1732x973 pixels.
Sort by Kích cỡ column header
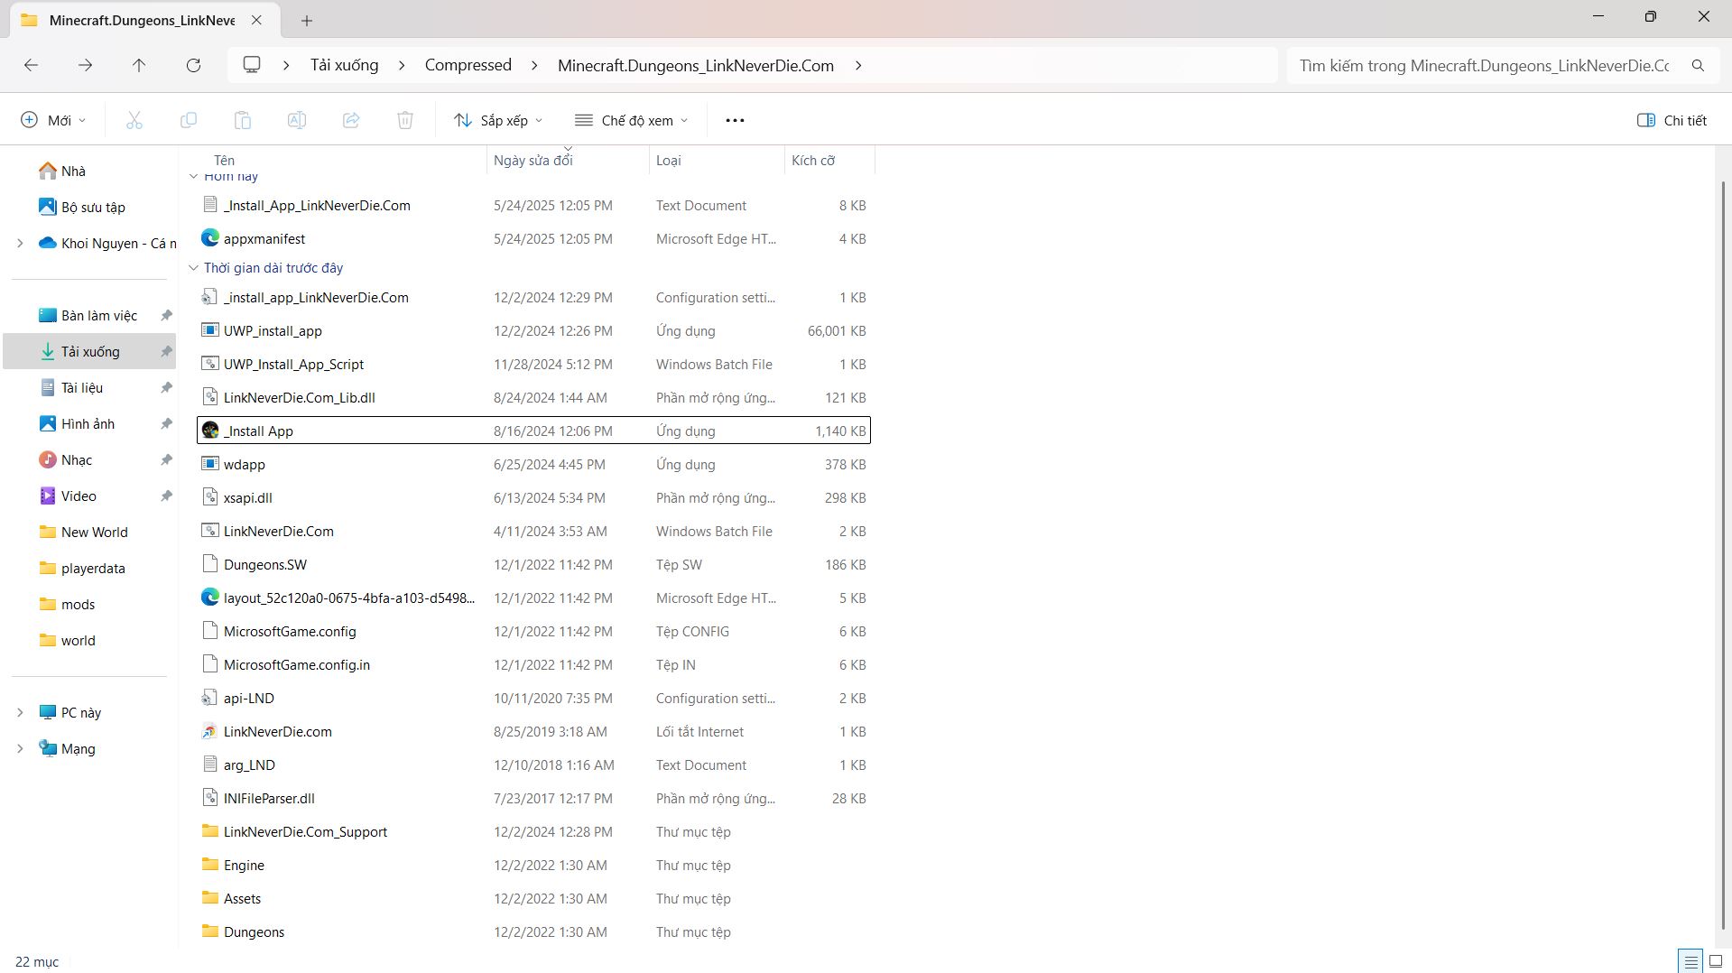point(813,160)
